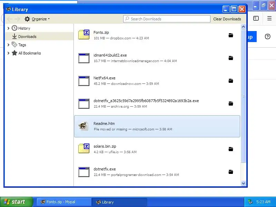This screenshot has height=207, width=276.
Task: Click the scroll down arrow of downloads list
Action: click(243, 183)
